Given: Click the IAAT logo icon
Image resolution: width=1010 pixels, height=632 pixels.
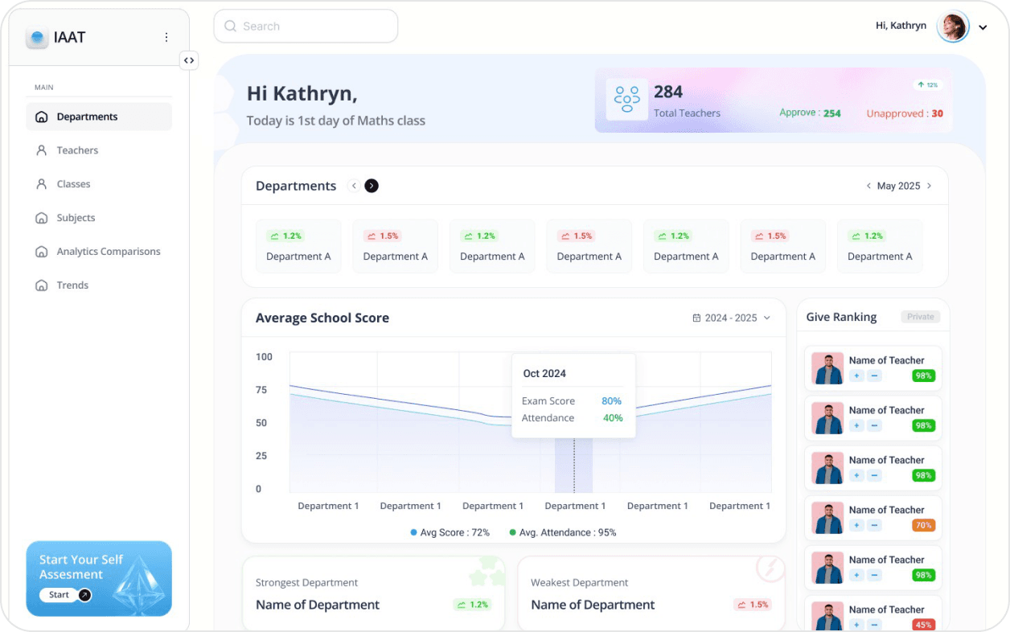Looking at the screenshot, I should pos(37,38).
